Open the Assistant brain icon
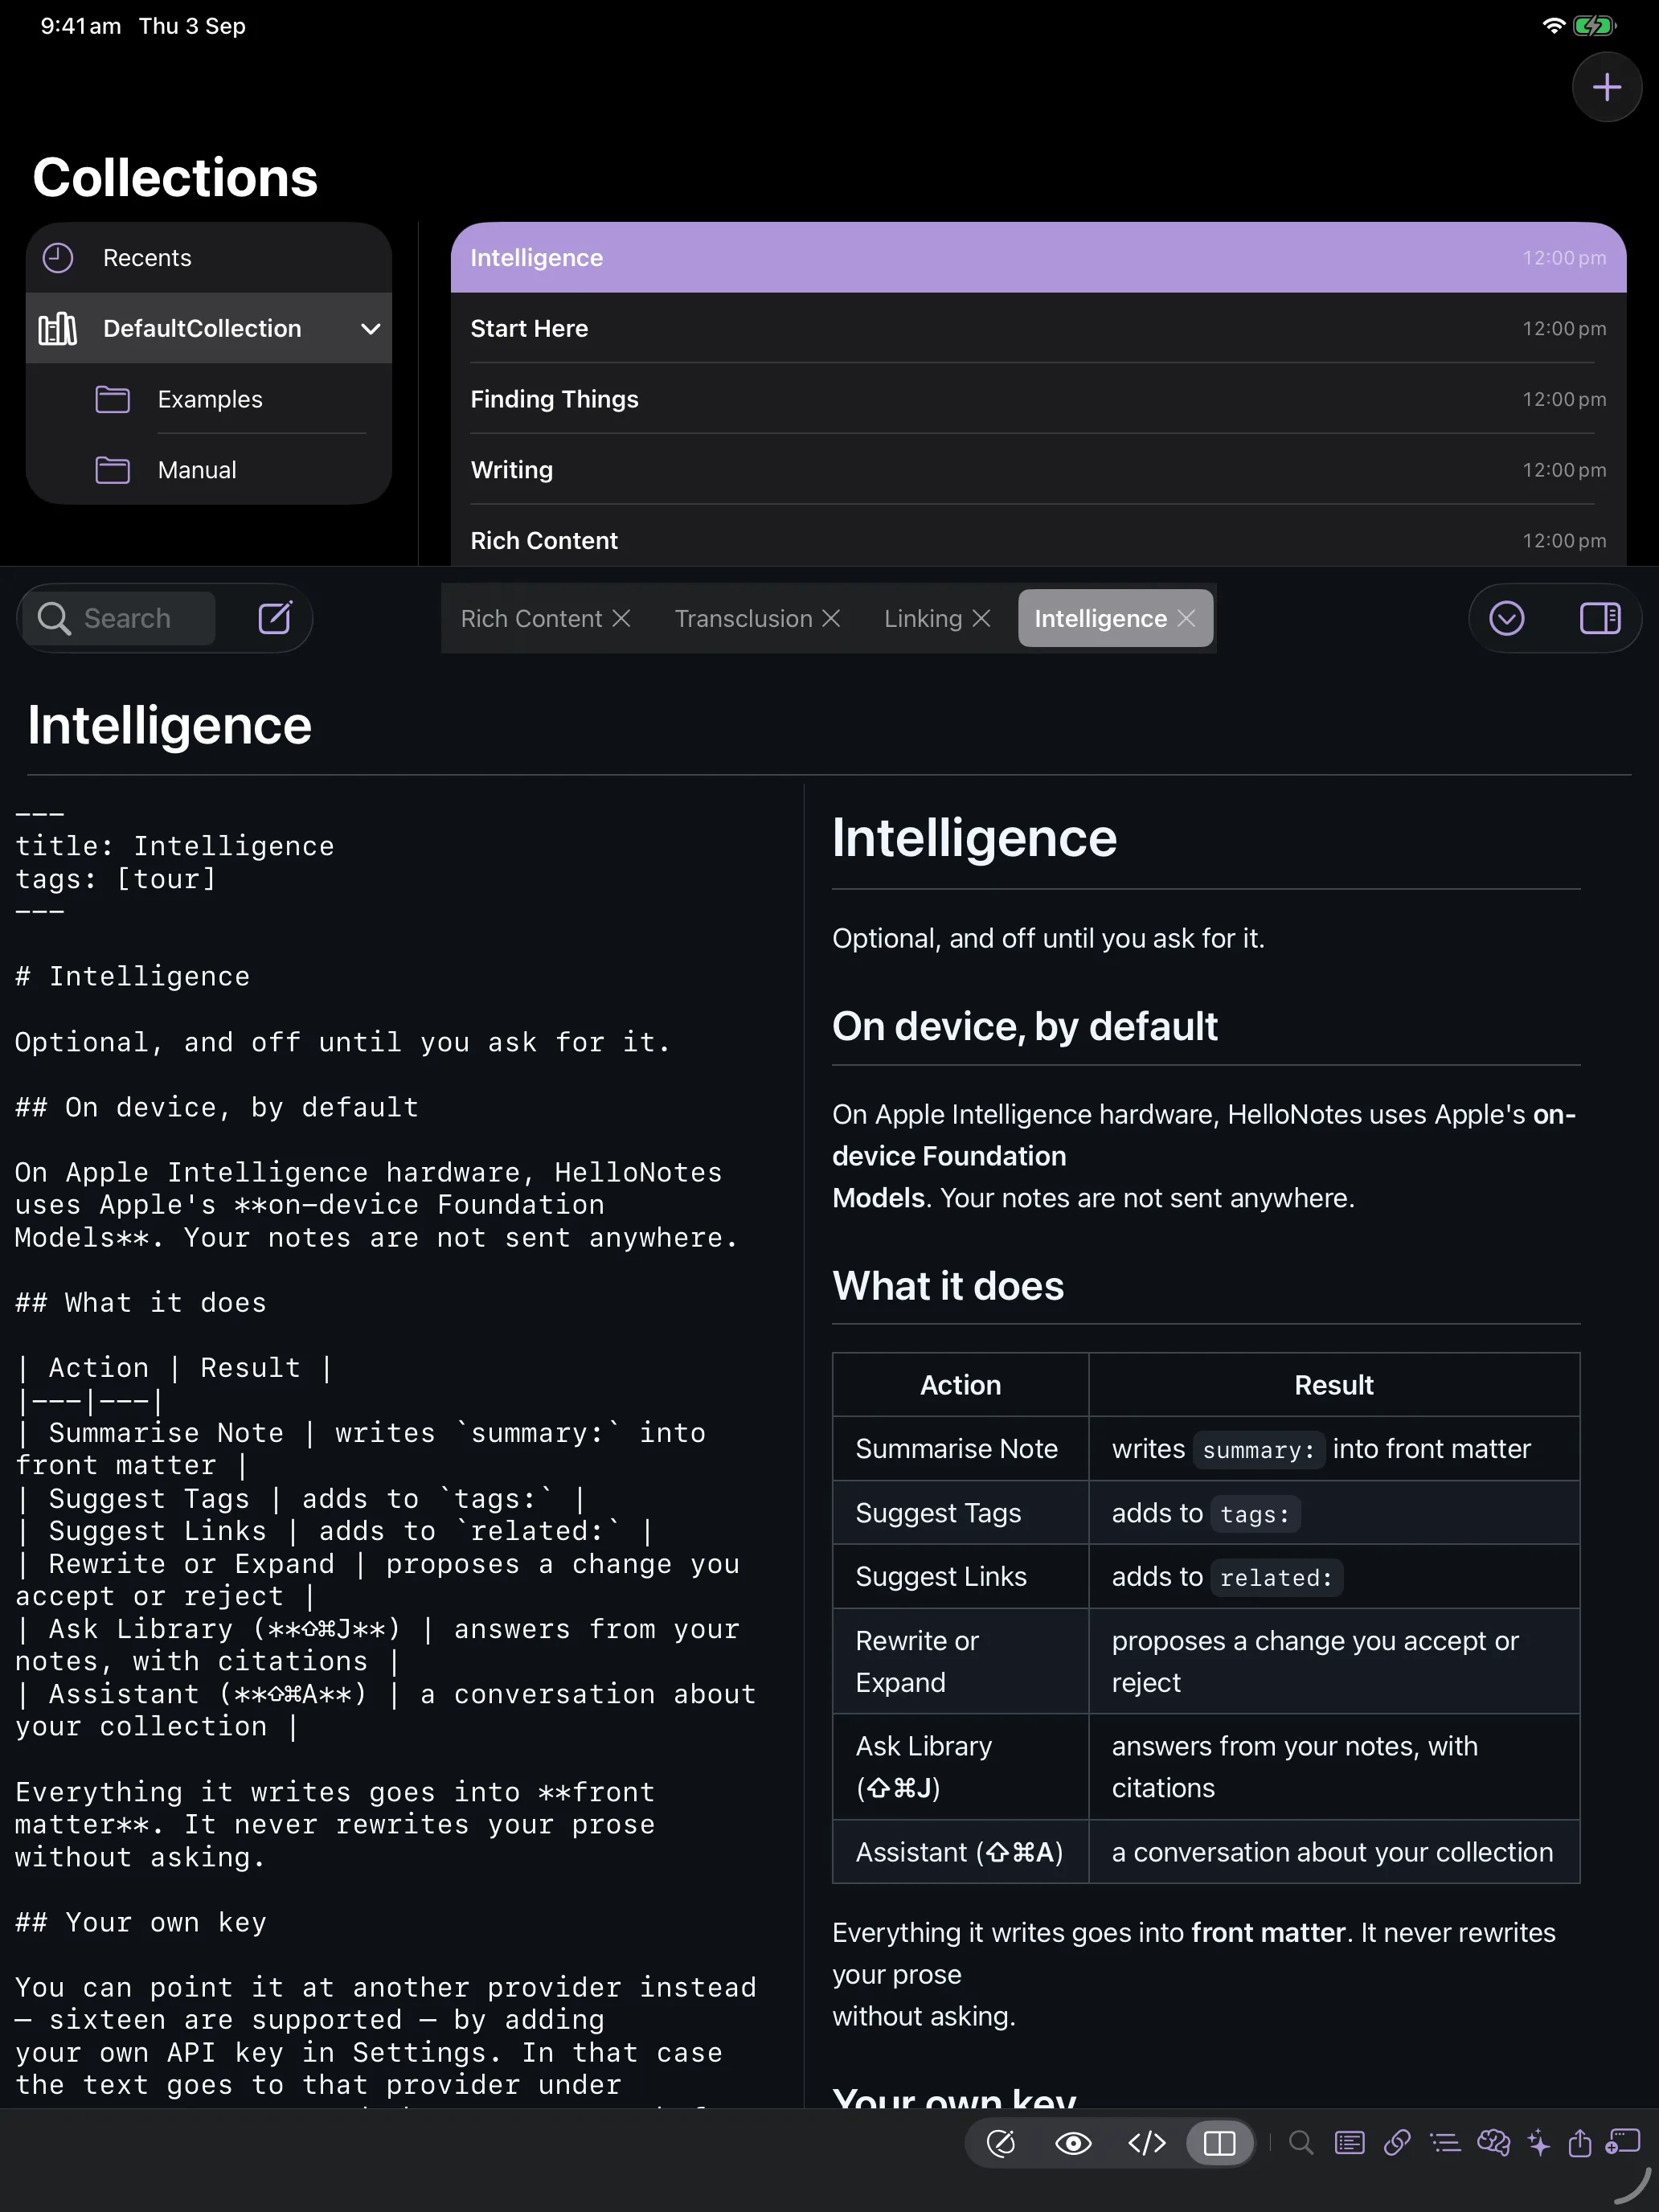The height and width of the screenshot is (2212, 1659). [1493, 2142]
